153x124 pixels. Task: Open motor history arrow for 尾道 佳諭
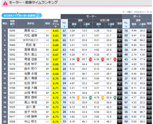click(x=120, y=59)
